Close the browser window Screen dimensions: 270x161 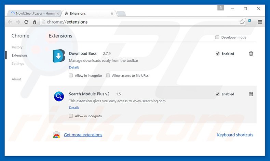tap(258, 9)
